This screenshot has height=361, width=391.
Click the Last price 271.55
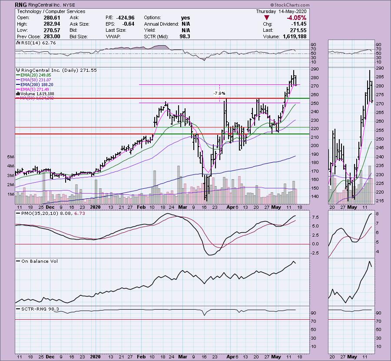tap(298, 30)
